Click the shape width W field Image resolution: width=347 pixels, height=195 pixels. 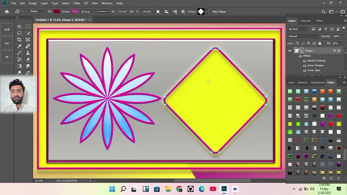pos(122,12)
